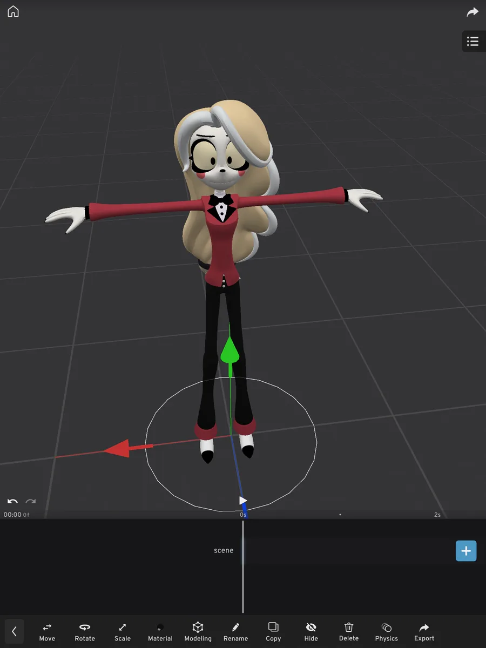Select the Rotate tool
This screenshot has height=648, width=486.
pyautogui.click(x=85, y=632)
